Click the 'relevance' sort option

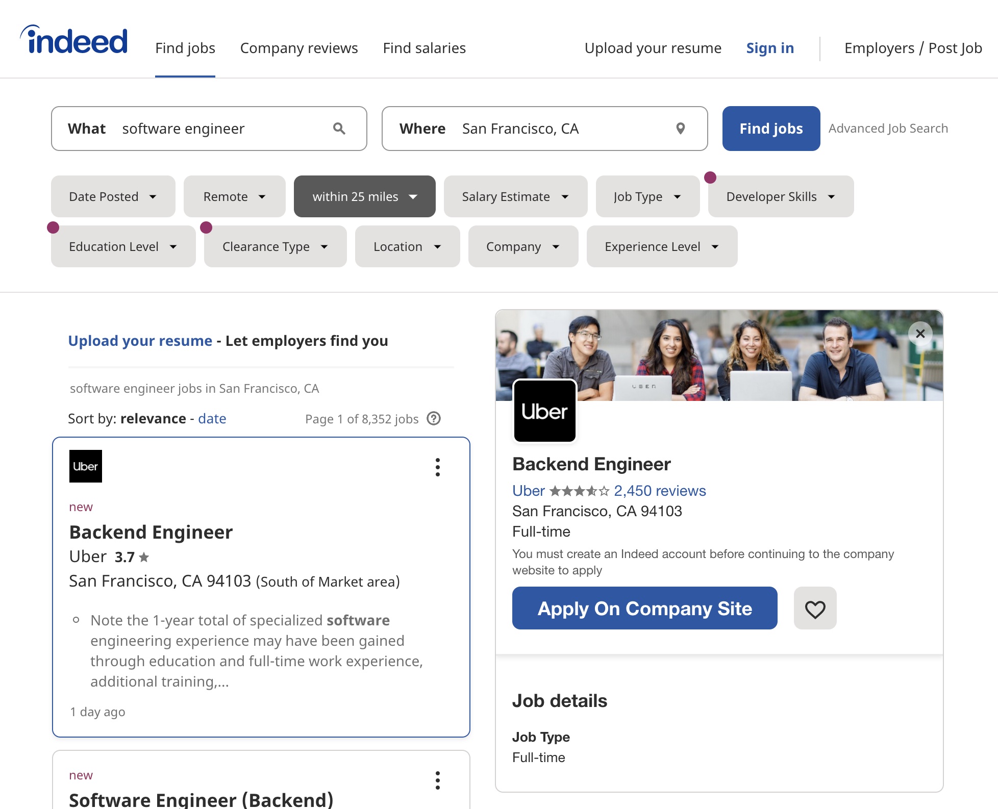pyautogui.click(x=153, y=419)
